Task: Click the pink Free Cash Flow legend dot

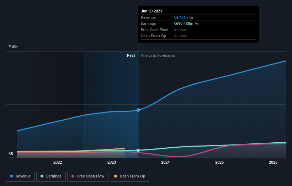Action: pyautogui.click(x=73, y=176)
